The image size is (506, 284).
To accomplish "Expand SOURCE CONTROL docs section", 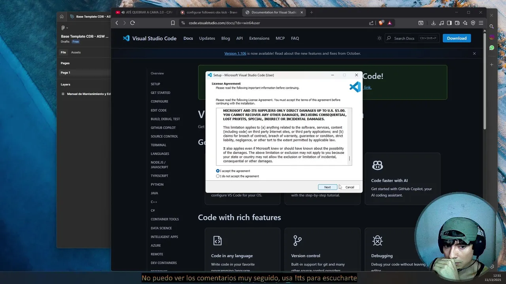I will [164, 136].
